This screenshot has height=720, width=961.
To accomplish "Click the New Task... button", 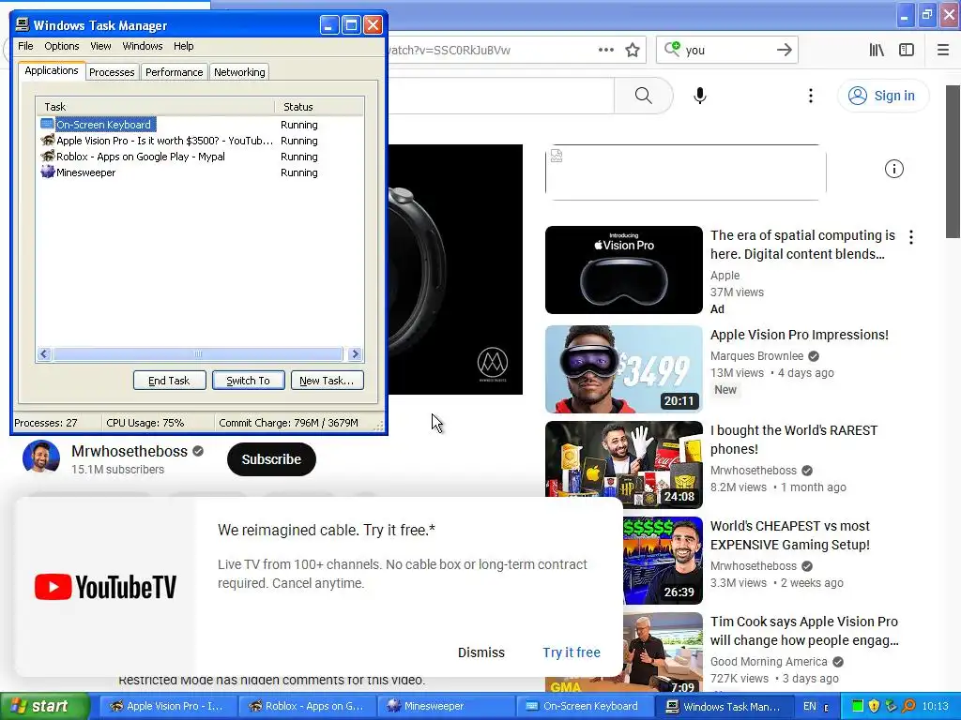I will pyautogui.click(x=327, y=381).
